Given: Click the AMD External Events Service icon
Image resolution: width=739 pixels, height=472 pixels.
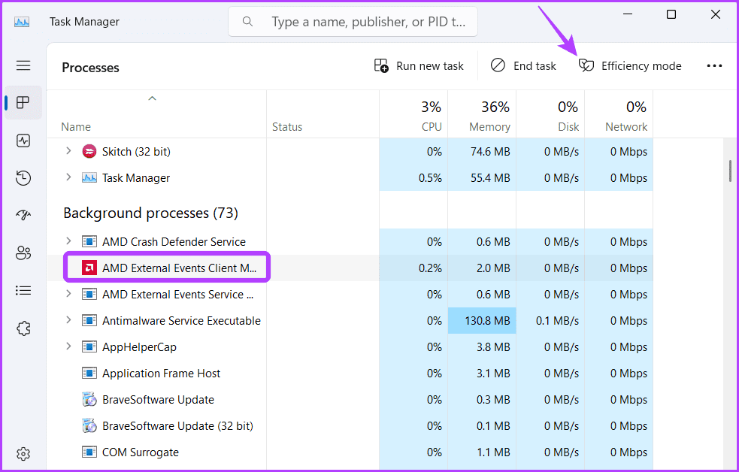Looking at the screenshot, I should click(89, 295).
